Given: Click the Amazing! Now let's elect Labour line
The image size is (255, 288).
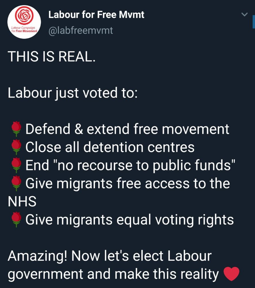Looking at the screenshot, I should (x=110, y=256).
